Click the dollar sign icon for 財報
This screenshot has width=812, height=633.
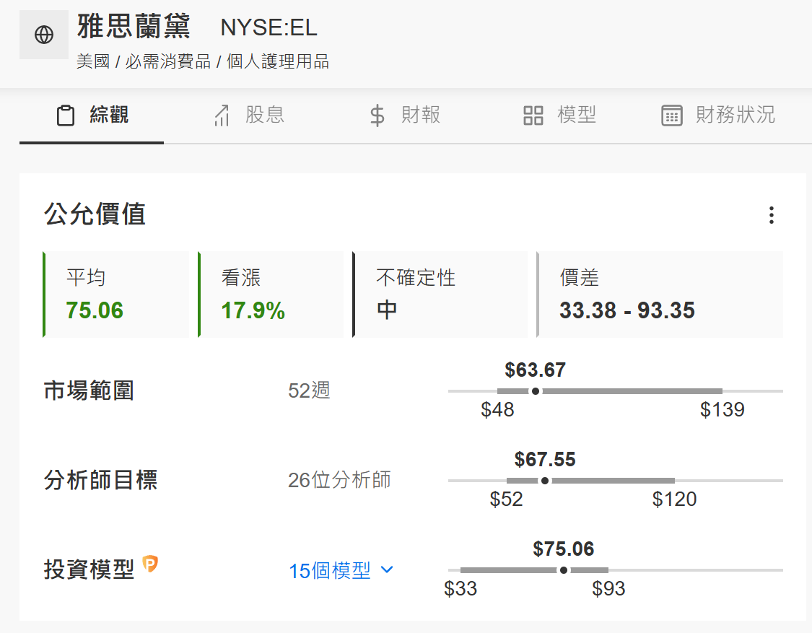pyautogui.click(x=377, y=115)
